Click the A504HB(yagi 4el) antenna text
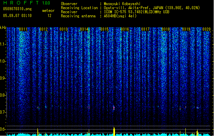The image size is (214, 136). click(120, 16)
